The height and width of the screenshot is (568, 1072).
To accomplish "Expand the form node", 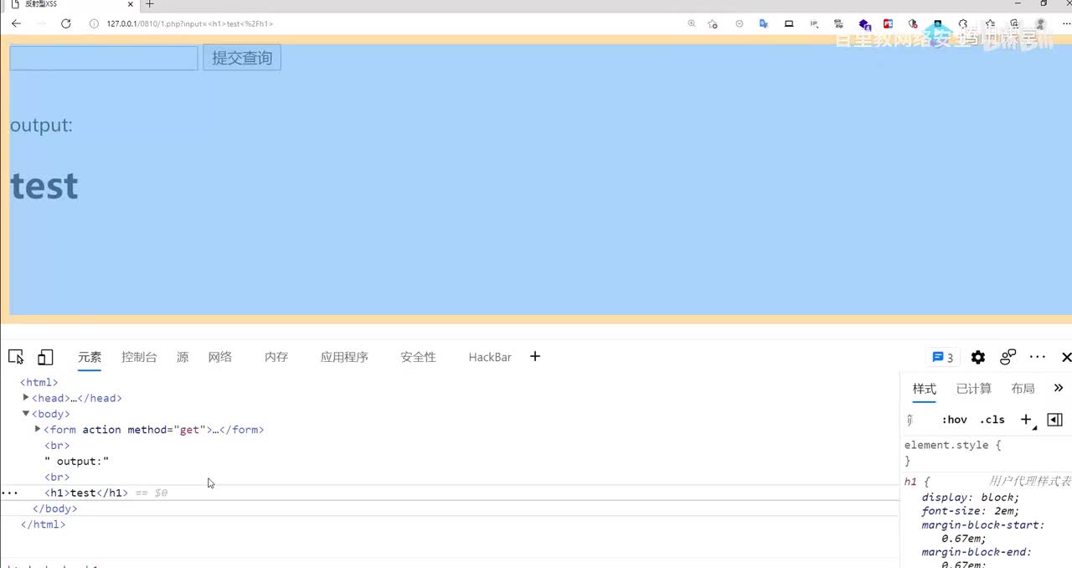I will [38, 429].
